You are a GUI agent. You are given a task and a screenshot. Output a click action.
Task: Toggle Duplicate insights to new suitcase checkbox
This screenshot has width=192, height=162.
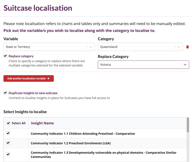(5, 93)
